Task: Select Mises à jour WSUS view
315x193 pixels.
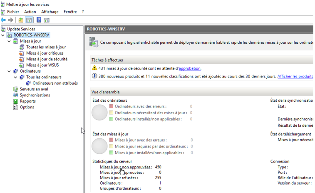Action: click(x=42, y=65)
